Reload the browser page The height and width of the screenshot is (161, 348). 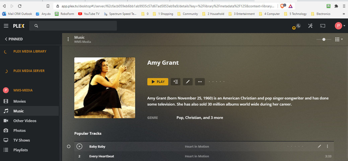coord(19,6)
